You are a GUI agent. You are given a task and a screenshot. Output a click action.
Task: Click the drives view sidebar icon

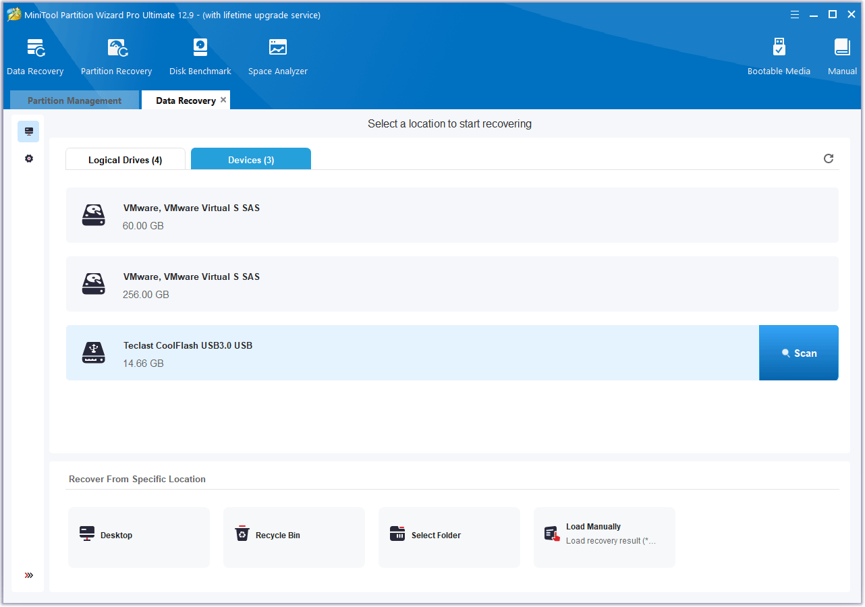[x=28, y=132]
